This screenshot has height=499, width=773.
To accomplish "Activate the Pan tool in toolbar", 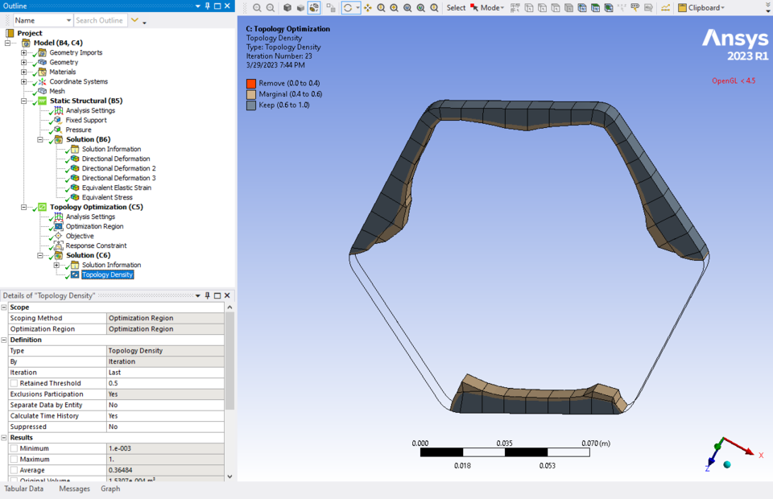I will (366, 7).
